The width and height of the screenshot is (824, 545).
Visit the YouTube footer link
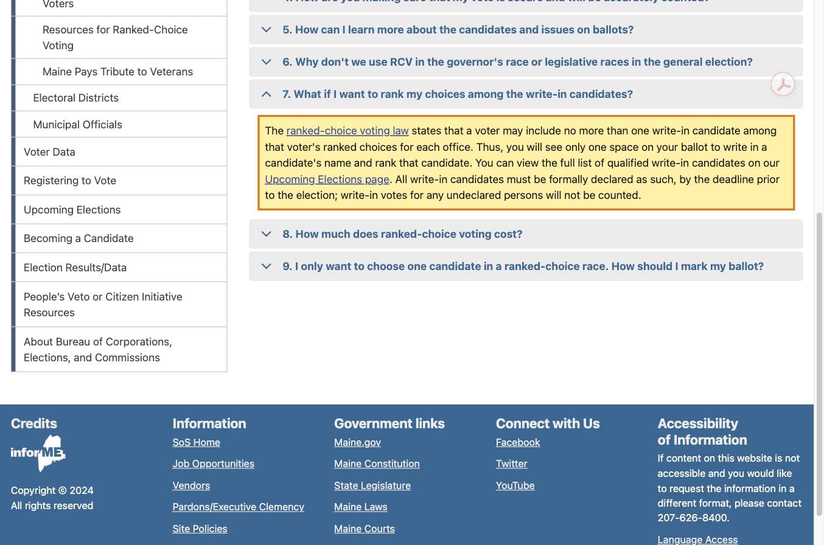pos(515,485)
